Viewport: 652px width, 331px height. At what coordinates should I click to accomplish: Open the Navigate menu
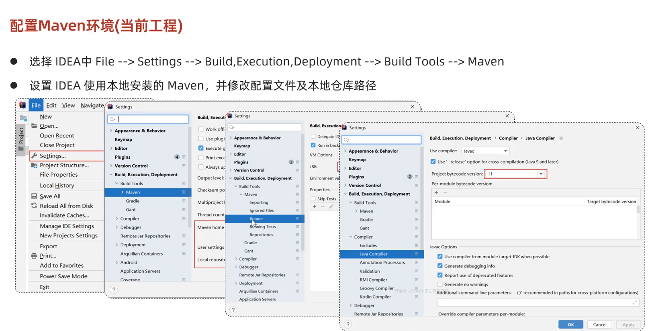[x=92, y=105]
